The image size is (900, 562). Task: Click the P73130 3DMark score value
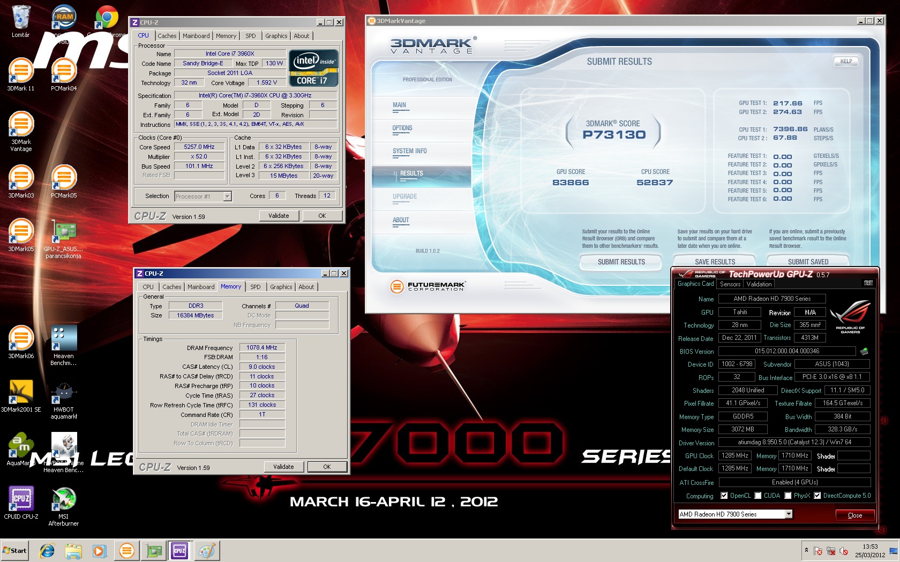click(x=614, y=135)
